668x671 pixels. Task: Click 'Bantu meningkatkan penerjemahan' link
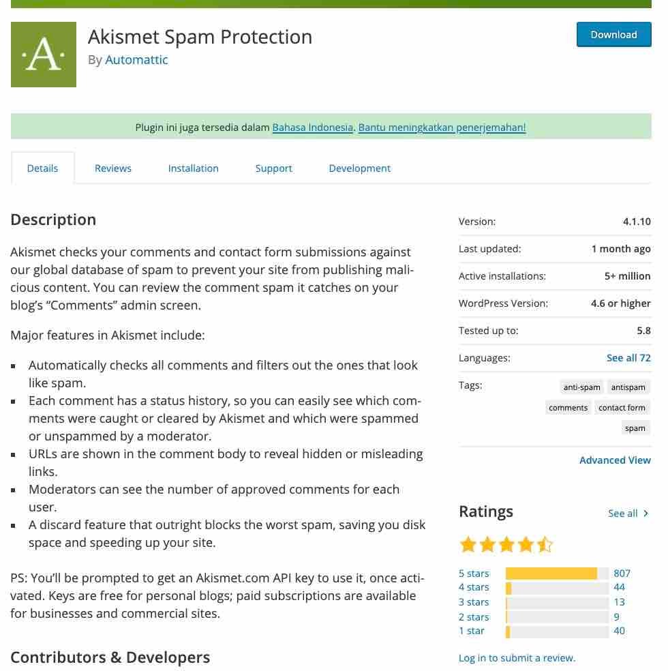tap(441, 127)
